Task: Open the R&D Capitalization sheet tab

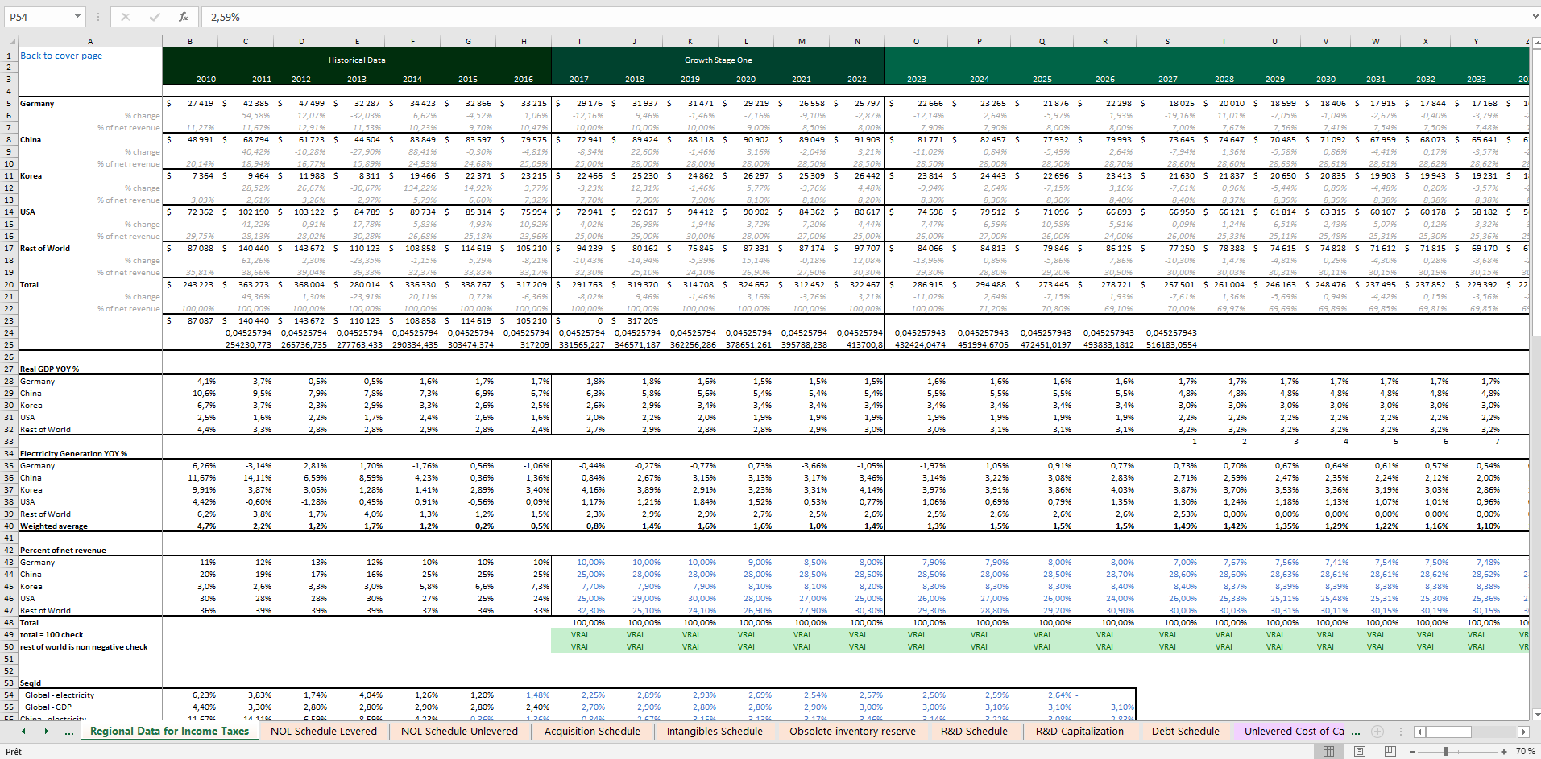Action: point(1079,732)
